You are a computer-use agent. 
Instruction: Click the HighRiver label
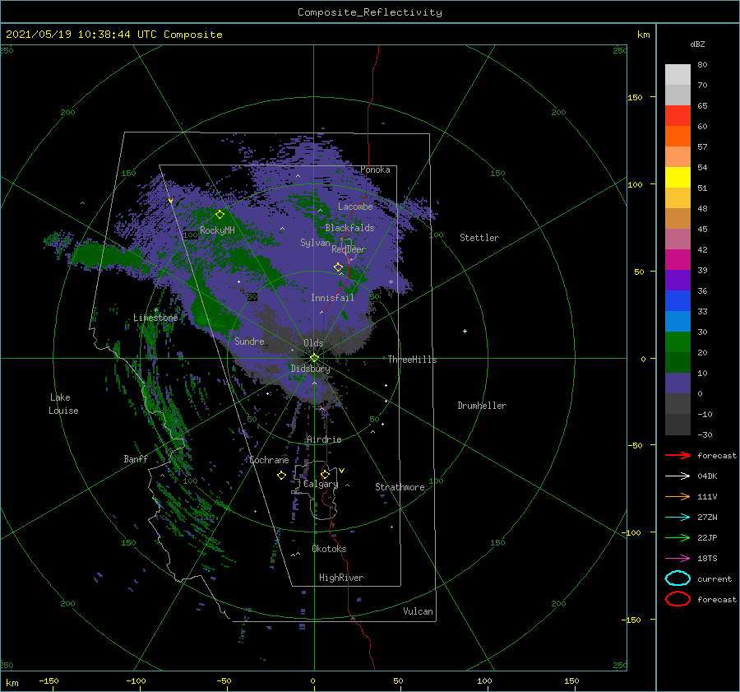pyautogui.click(x=341, y=578)
